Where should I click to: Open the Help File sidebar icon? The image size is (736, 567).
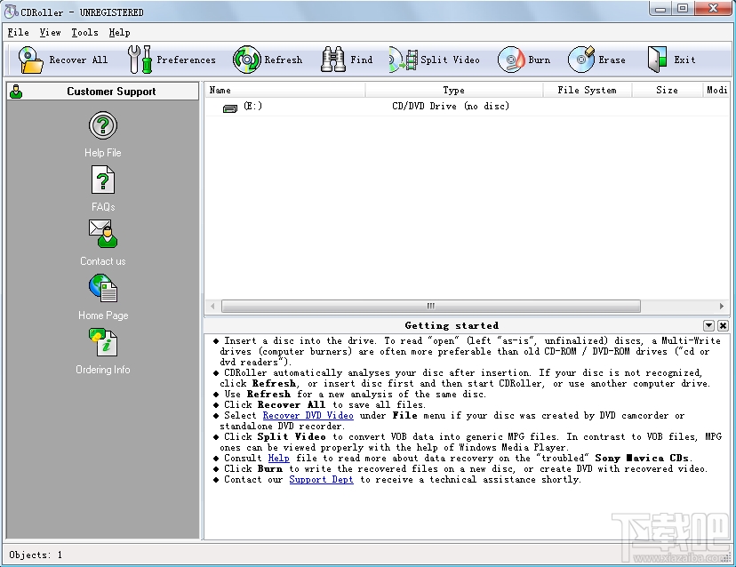pos(103,126)
